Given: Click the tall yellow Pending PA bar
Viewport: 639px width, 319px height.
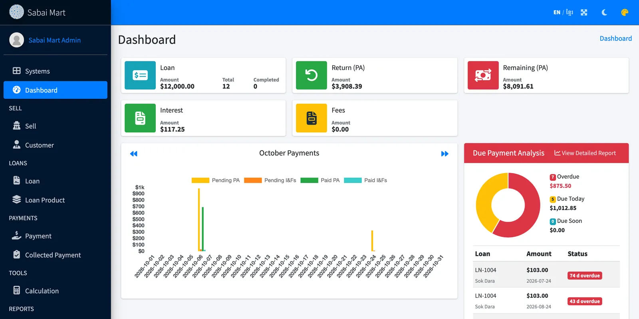Looking at the screenshot, I should pos(199,220).
